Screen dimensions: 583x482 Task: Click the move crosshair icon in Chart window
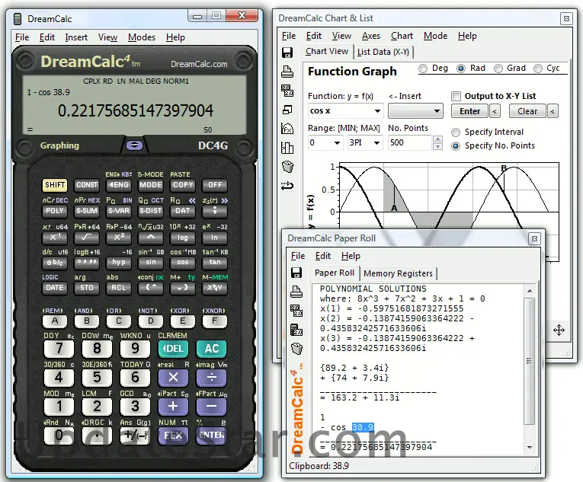point(559,330)
